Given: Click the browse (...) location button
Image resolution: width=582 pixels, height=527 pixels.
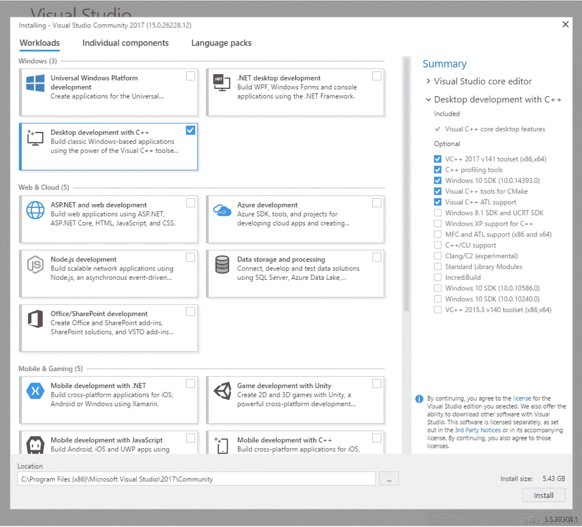Looking at the screenshot, I should click(389, 479).
